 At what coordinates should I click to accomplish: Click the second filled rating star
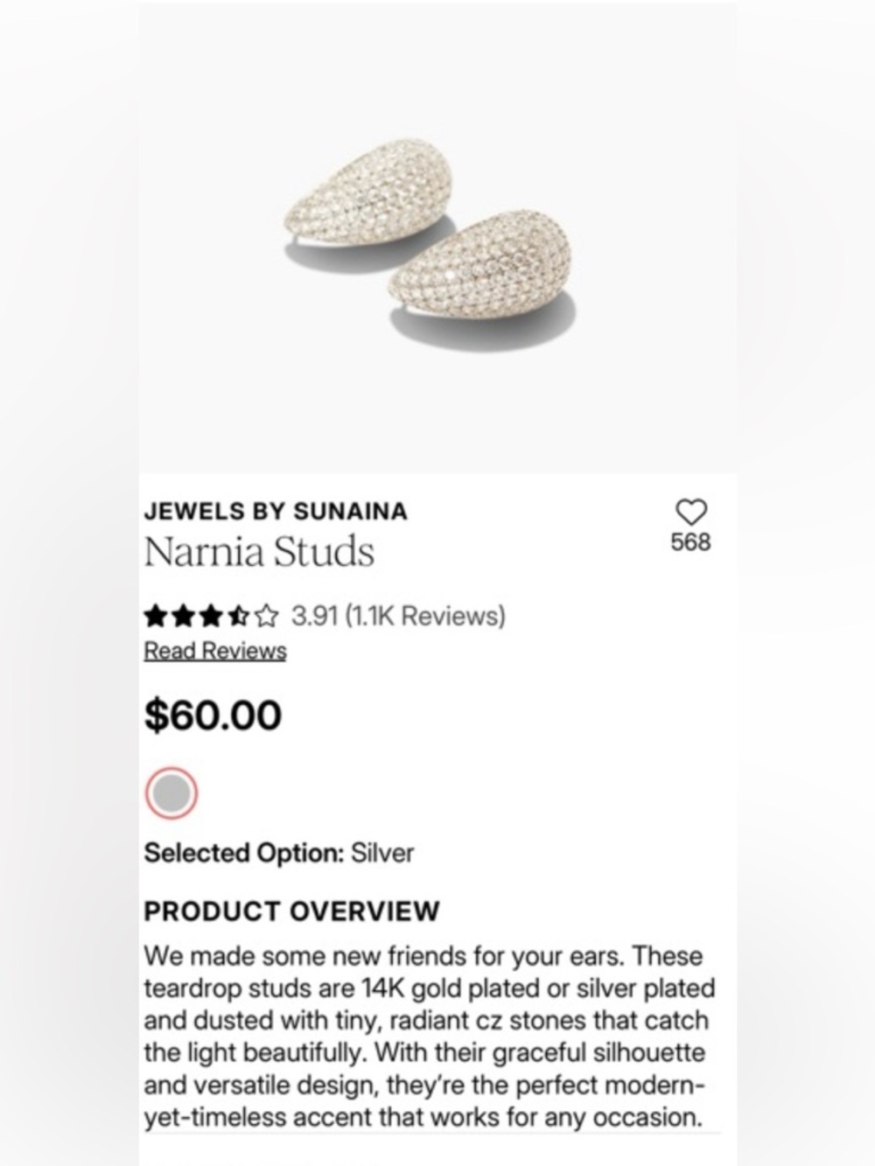point(184,617)
